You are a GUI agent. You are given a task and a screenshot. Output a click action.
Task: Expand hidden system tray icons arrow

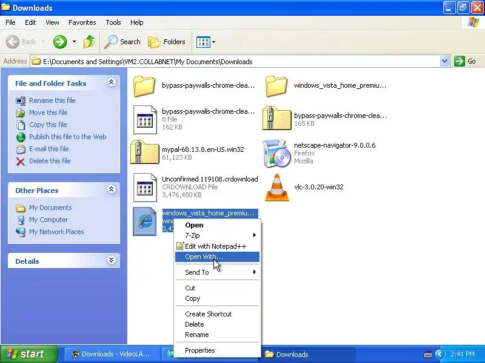tap(440, 355)
